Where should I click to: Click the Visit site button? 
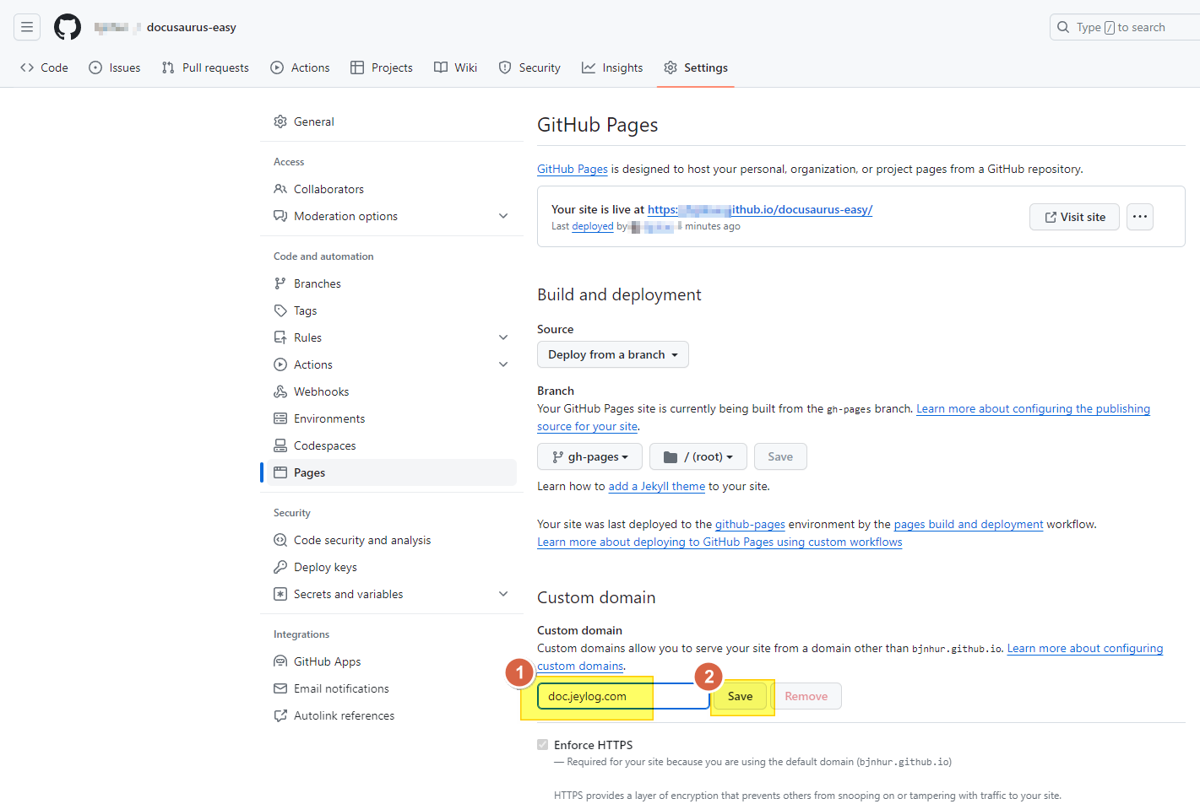click(x=1074, y=217)
